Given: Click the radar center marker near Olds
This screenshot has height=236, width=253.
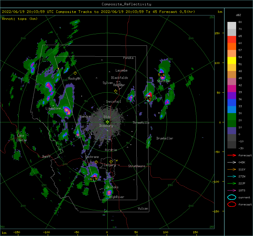Looking at the screenshot, I should coord(107,122).
